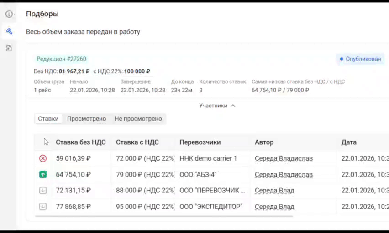Open the documents icon in sidebar
This screenshot has width=389, height=233.
[9, 48]
